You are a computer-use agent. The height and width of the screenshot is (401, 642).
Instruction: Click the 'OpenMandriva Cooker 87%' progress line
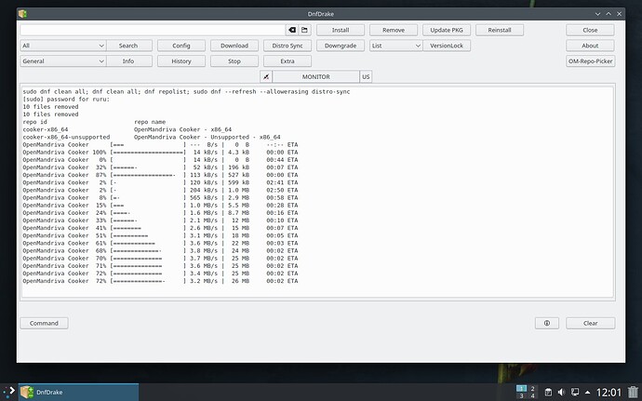(160, 175)
